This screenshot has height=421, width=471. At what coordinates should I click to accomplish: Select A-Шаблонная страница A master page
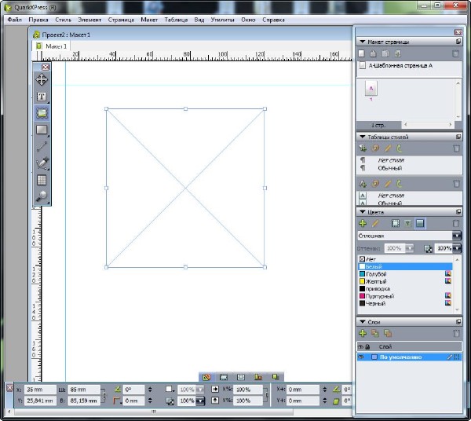point(400,66)
